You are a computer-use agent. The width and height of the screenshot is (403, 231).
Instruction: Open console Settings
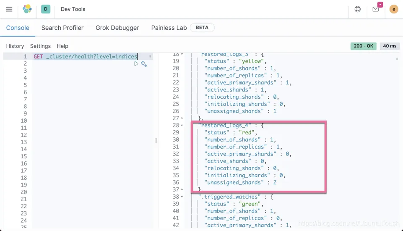point(40,46)
